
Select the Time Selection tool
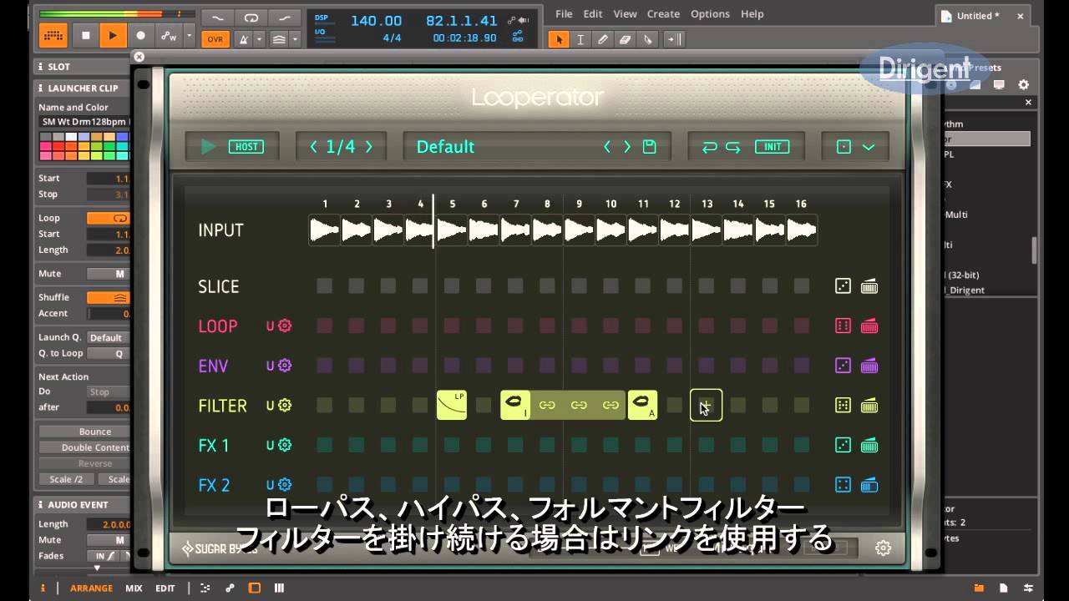click(x=580, y=38)
